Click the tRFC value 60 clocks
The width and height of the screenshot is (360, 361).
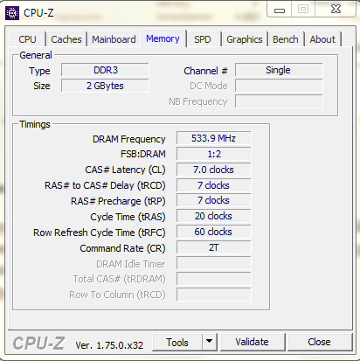coord(213,232)
